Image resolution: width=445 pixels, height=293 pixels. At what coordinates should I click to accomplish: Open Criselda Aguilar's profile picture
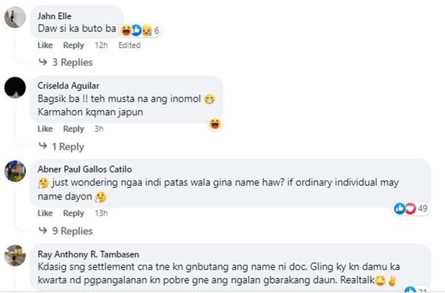coord(15,88)
